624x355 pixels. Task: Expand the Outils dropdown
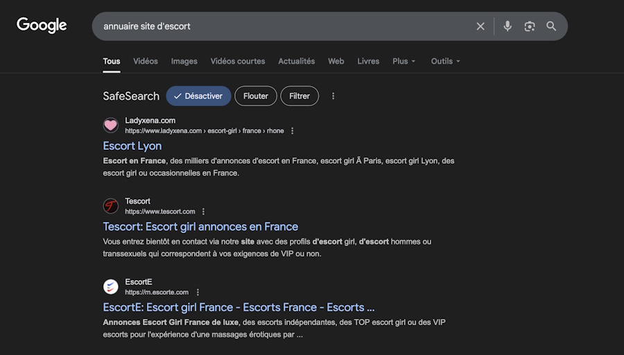(445, 61)
